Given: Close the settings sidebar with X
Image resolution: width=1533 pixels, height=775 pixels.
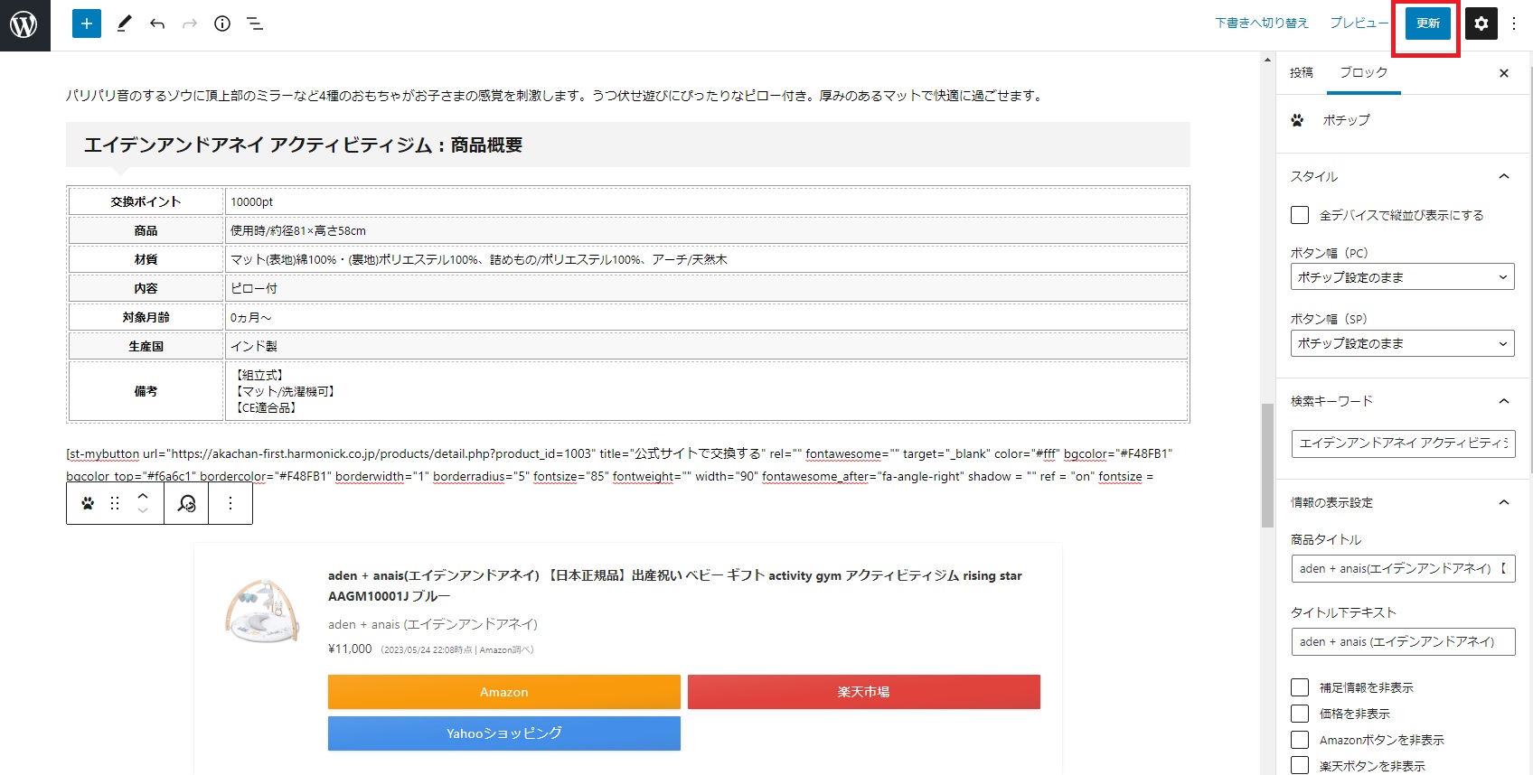Looking at the screenshot, I should [x=1504, y=73].
